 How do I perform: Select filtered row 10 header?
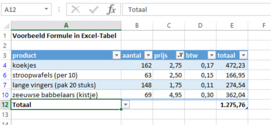(5, 95)
